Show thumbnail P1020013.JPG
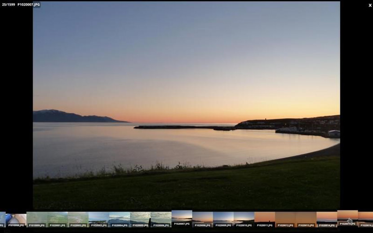 click(306, 220)
